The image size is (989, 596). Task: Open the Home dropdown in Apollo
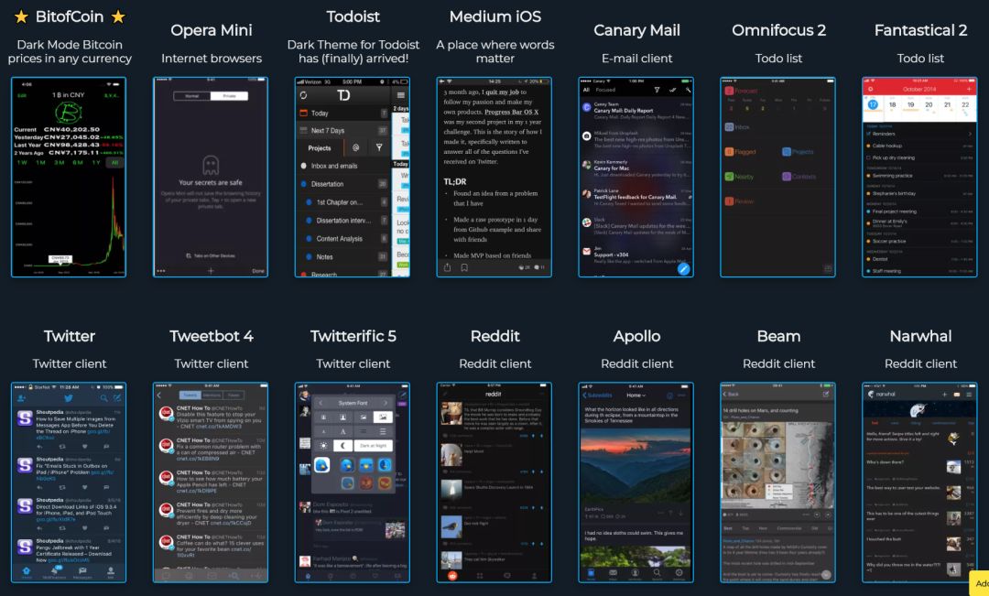(636, 396)
